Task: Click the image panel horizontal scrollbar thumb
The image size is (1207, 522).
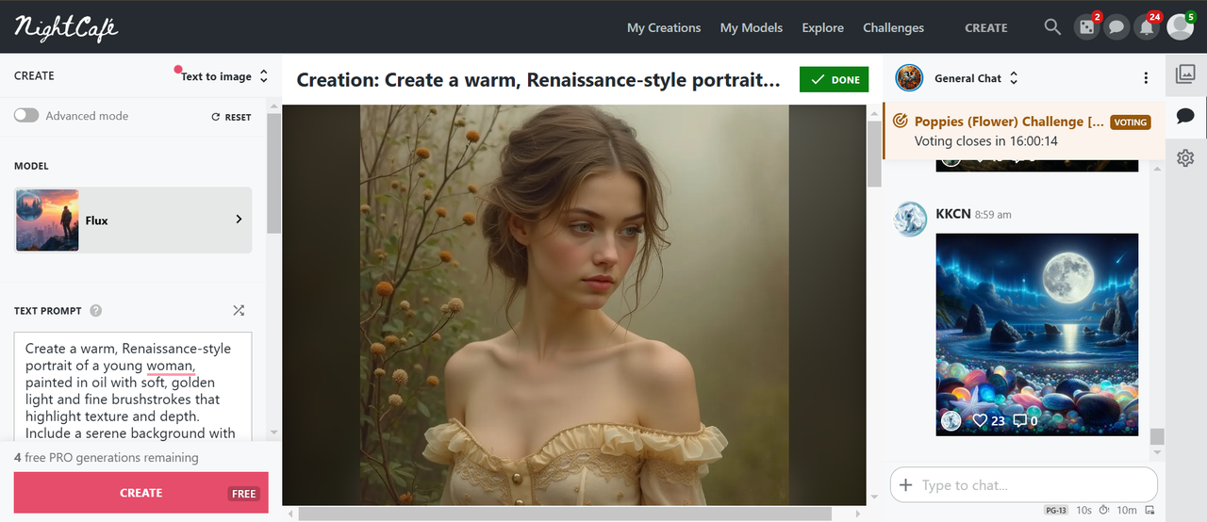Action: click(x=566, y=514)
